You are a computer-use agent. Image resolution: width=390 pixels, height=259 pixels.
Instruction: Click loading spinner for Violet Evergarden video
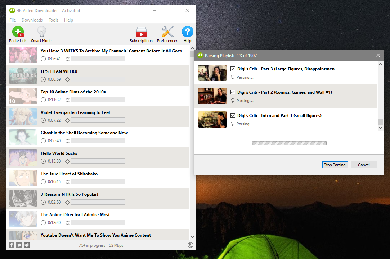[67, 120]
